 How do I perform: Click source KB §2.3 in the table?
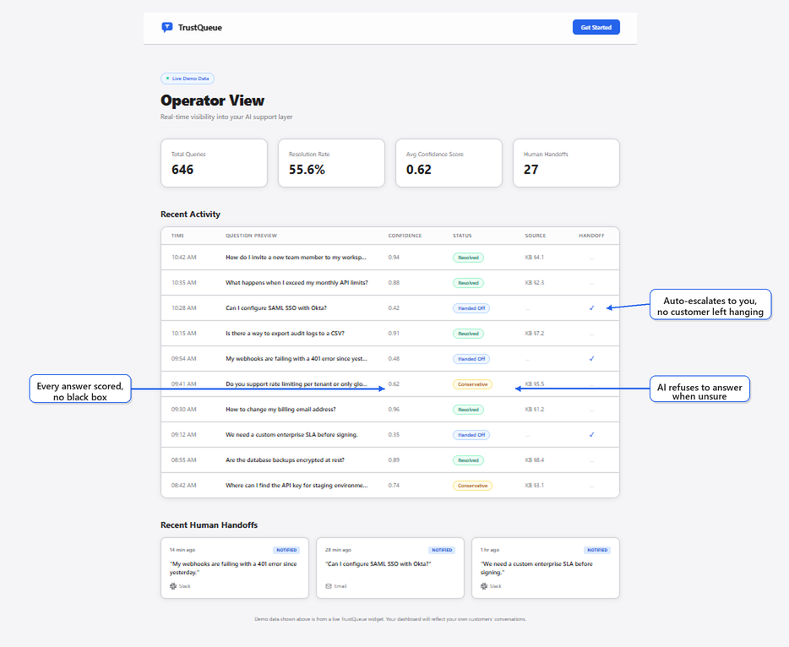click(535, 283)
